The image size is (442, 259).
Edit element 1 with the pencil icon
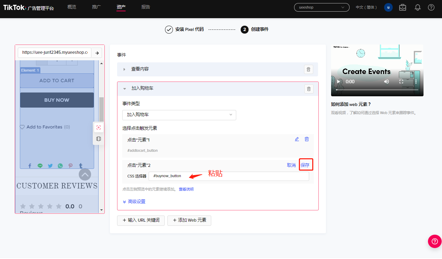(x=297, y=139)
